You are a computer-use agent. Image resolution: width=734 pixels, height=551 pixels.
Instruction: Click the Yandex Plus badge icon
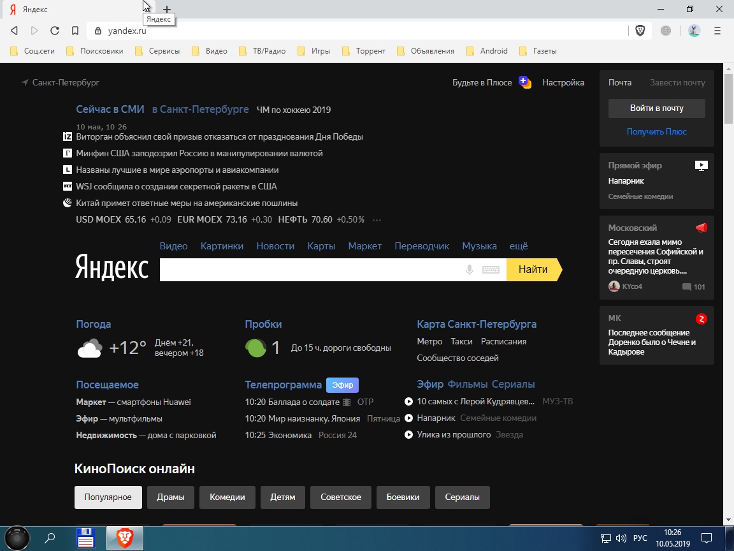(525, 82)
